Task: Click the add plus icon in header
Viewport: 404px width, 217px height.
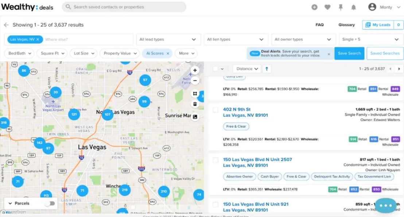Action: pos(314,7)
